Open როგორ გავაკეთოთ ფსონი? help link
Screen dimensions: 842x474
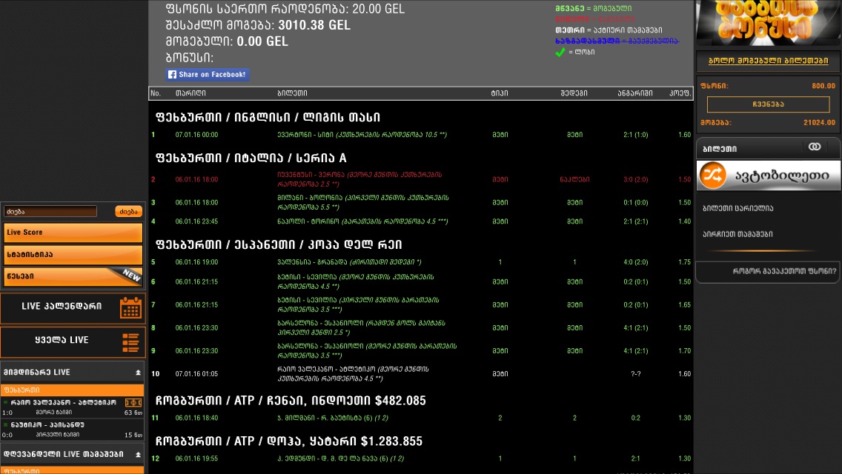(784, 272)
